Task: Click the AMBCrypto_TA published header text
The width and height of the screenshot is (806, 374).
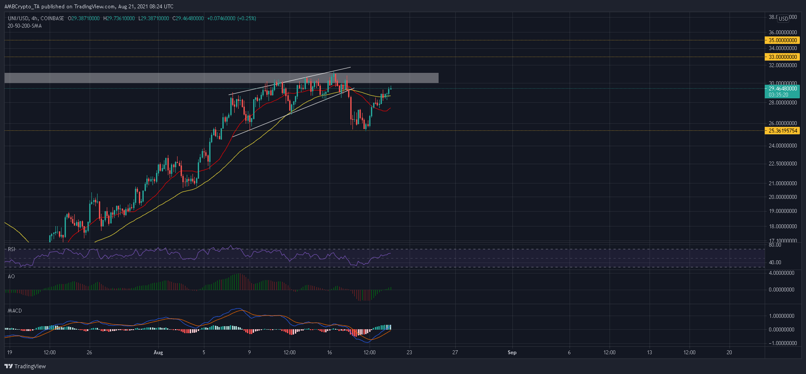Action: pyautogui.click(x=89, y=7)
